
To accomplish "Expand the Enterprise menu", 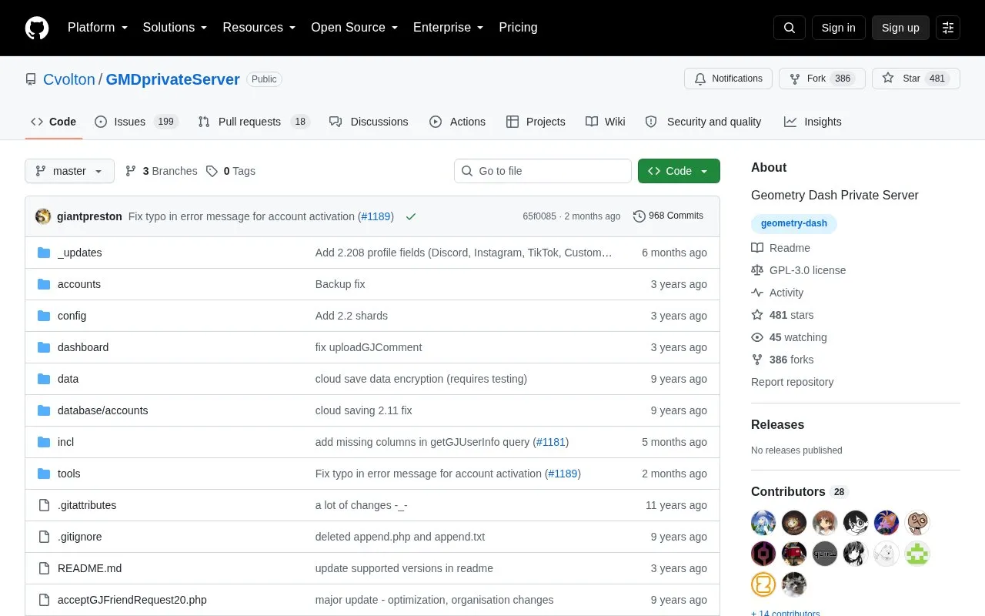I will coord(449,28).
